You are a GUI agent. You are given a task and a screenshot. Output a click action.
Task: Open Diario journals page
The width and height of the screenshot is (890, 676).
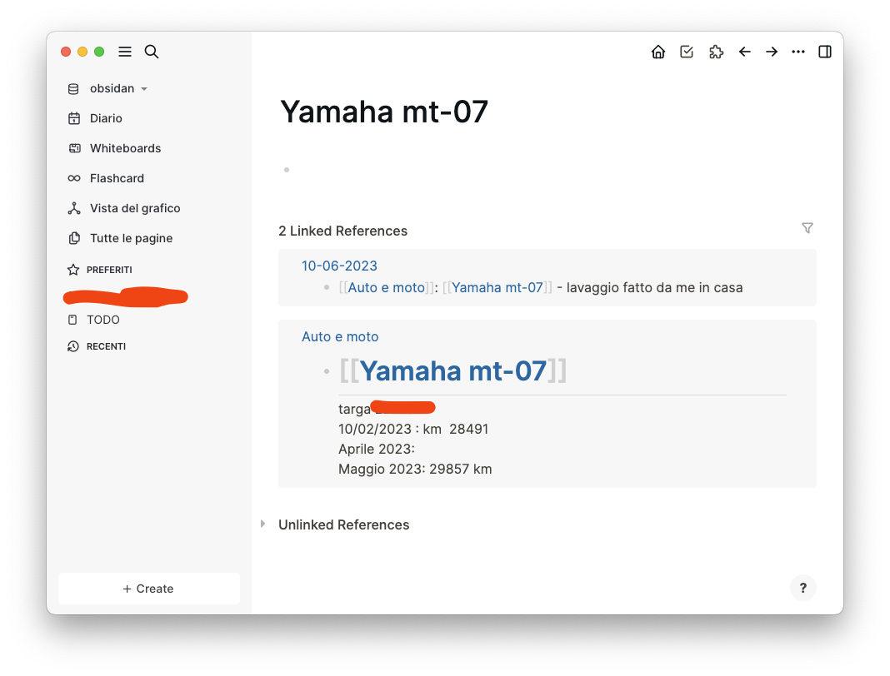pyautogui.click(x=106, y=118)
